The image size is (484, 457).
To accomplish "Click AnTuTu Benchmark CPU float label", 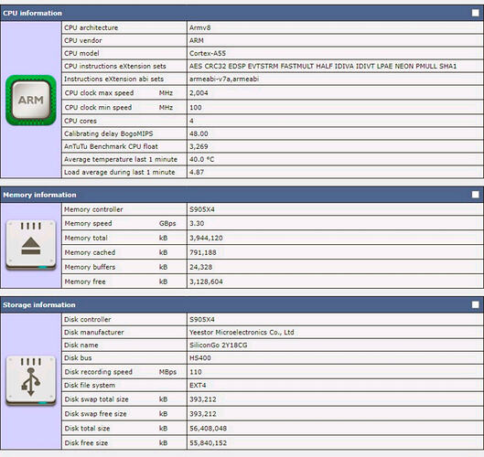I will 111,146.
